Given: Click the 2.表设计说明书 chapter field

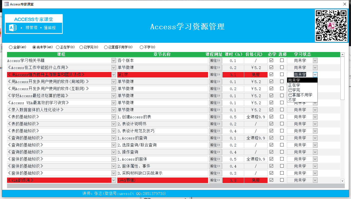Looking at the screenshot, I should (x=163, y=124).
